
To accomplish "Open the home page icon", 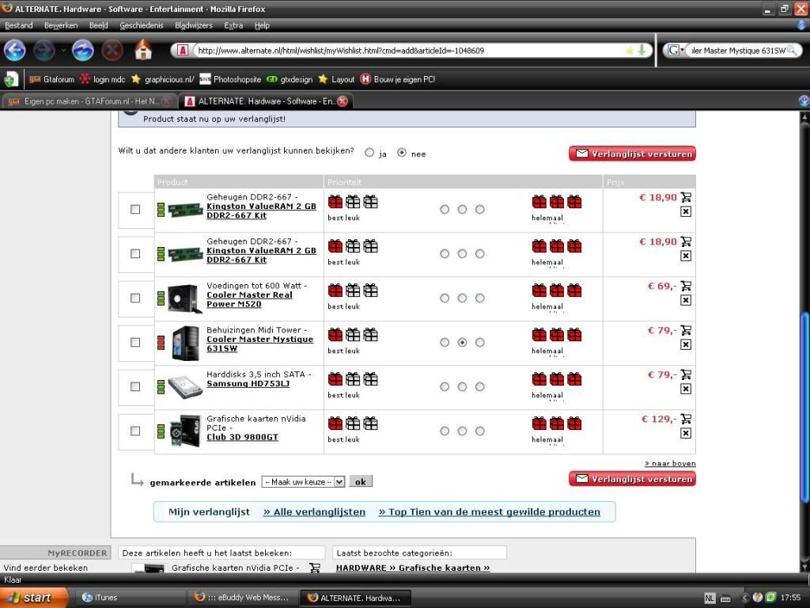I will click(x=143, y=50).
